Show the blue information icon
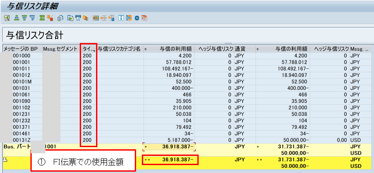374x173 pixels. 121,18
